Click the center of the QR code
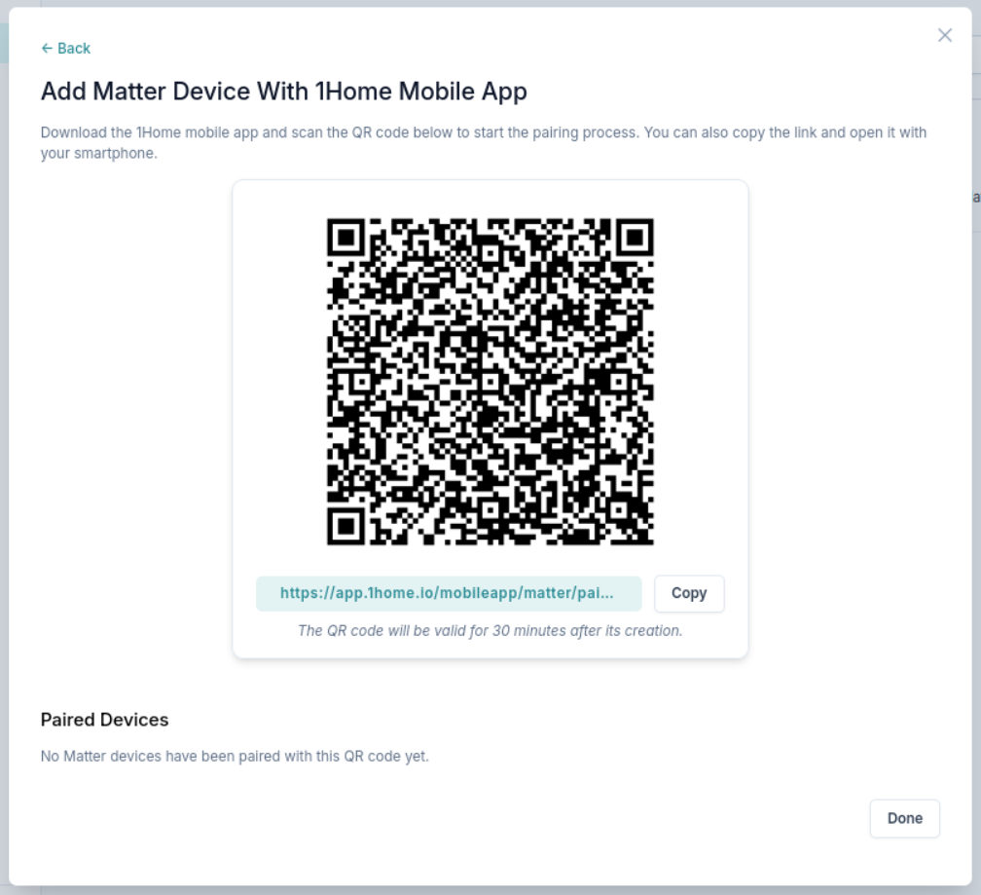Screen dimensions: 981x895 click(490, 382)
